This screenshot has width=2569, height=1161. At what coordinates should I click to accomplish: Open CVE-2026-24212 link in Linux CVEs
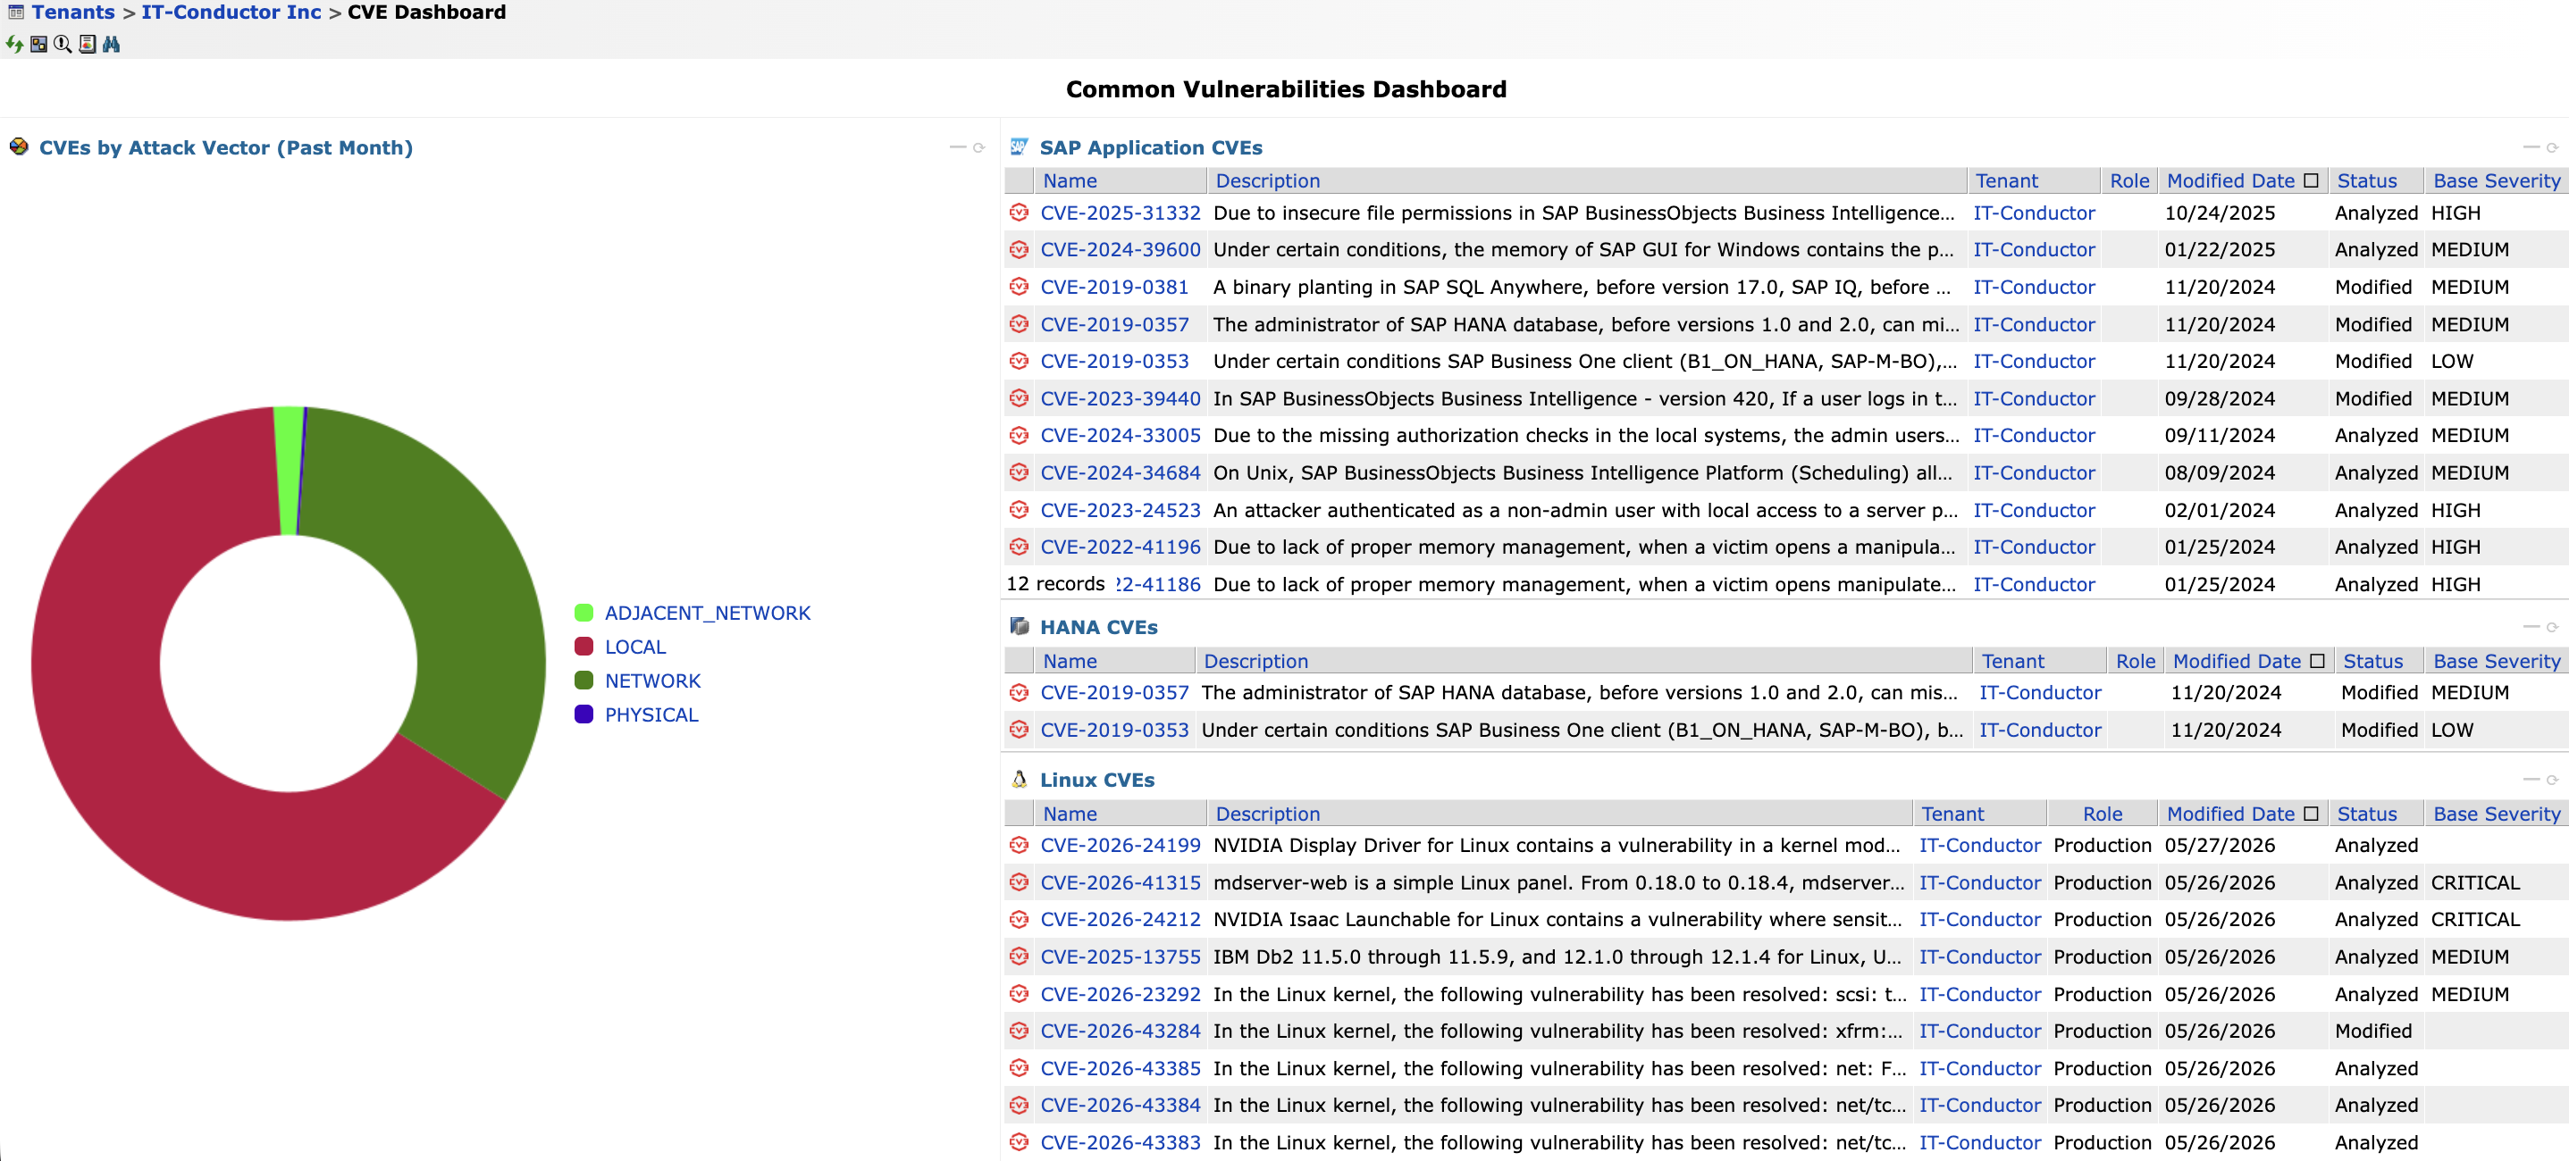pyautogui.click(x=1120, y=919)
